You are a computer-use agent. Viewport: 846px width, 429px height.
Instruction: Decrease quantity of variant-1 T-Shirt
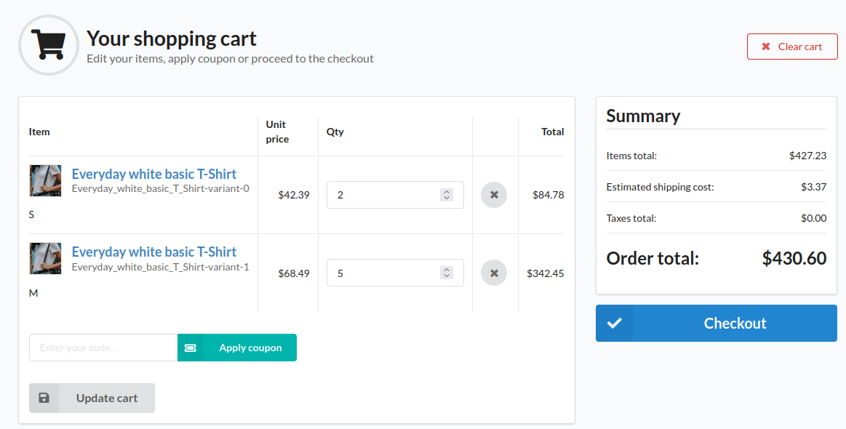pos(447,277)
